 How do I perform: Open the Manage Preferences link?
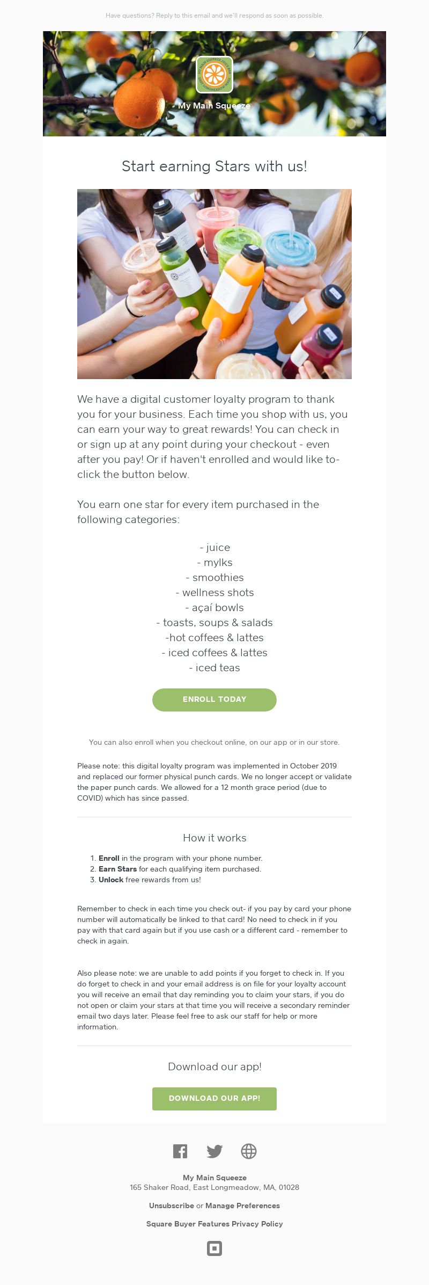242,1206
